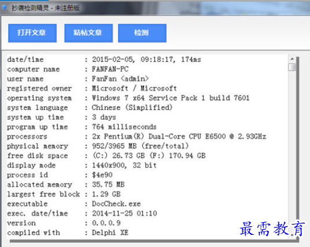Click the value '2015-02-05, 09:18:17, 174ms'
Screen dimensions: 310x247
(x=146, y=60)
